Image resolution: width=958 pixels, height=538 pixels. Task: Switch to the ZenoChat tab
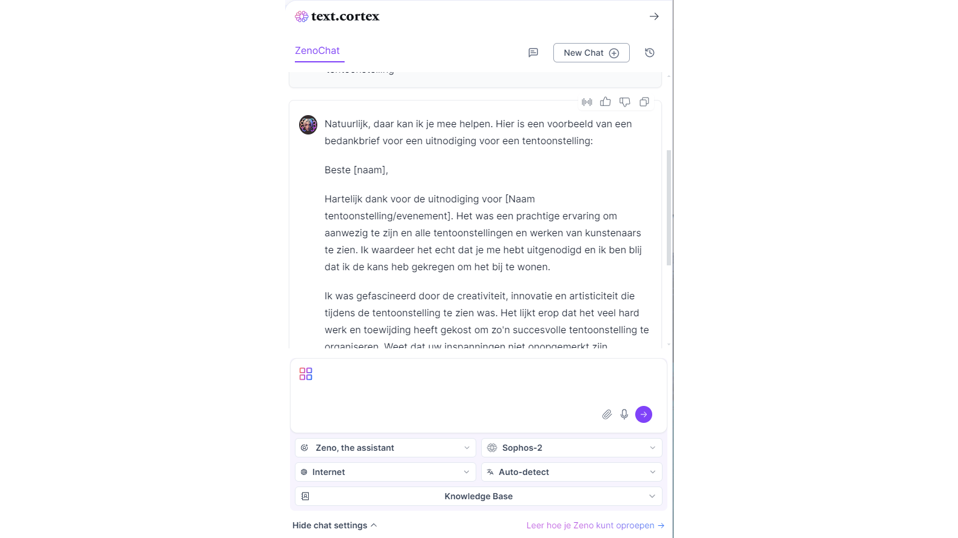317,51
